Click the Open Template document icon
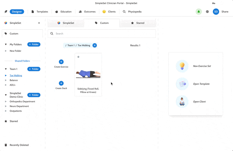This screenshot has width=233, height=151. pos(182,84)
